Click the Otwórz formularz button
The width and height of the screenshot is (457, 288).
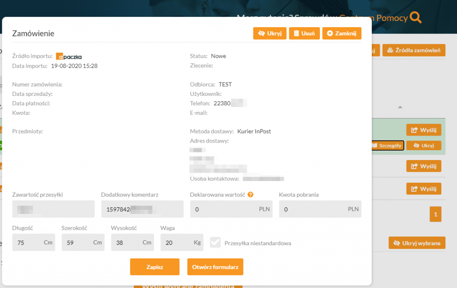pos(215,267)
